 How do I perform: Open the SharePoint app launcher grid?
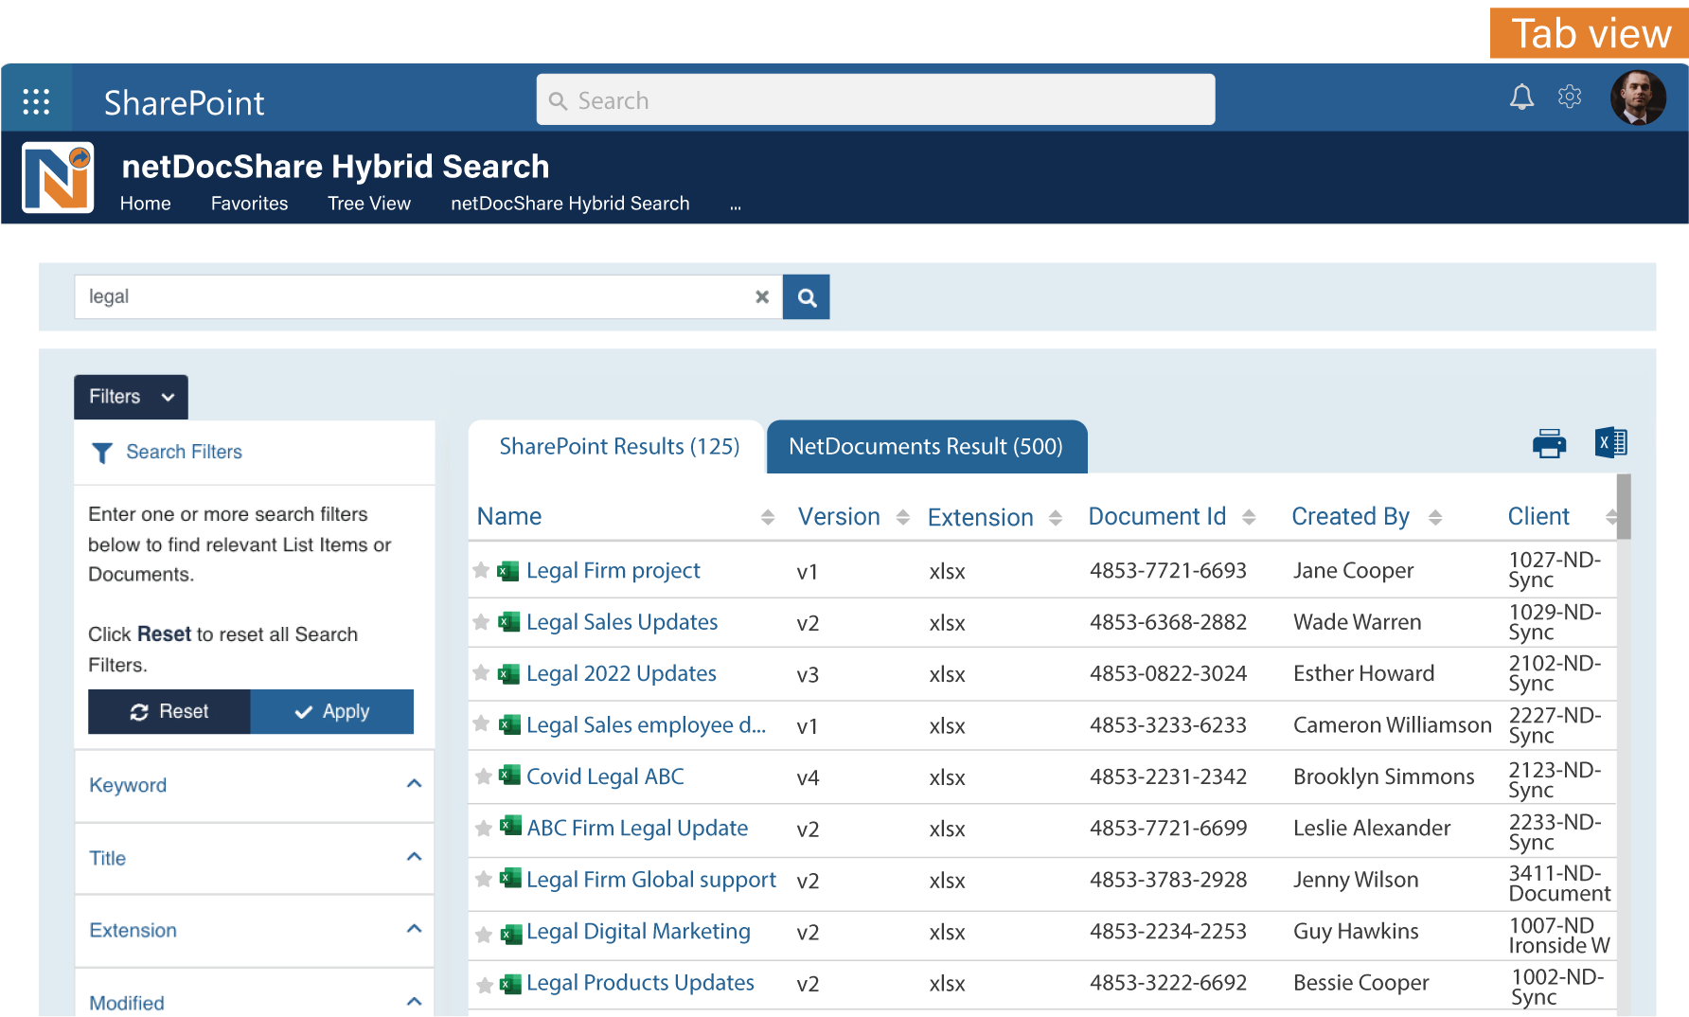(x=36, y=100)
